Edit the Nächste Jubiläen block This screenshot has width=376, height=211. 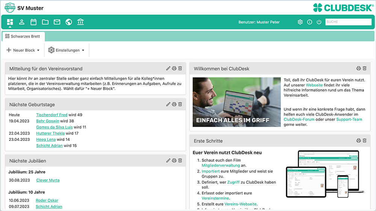168,160
